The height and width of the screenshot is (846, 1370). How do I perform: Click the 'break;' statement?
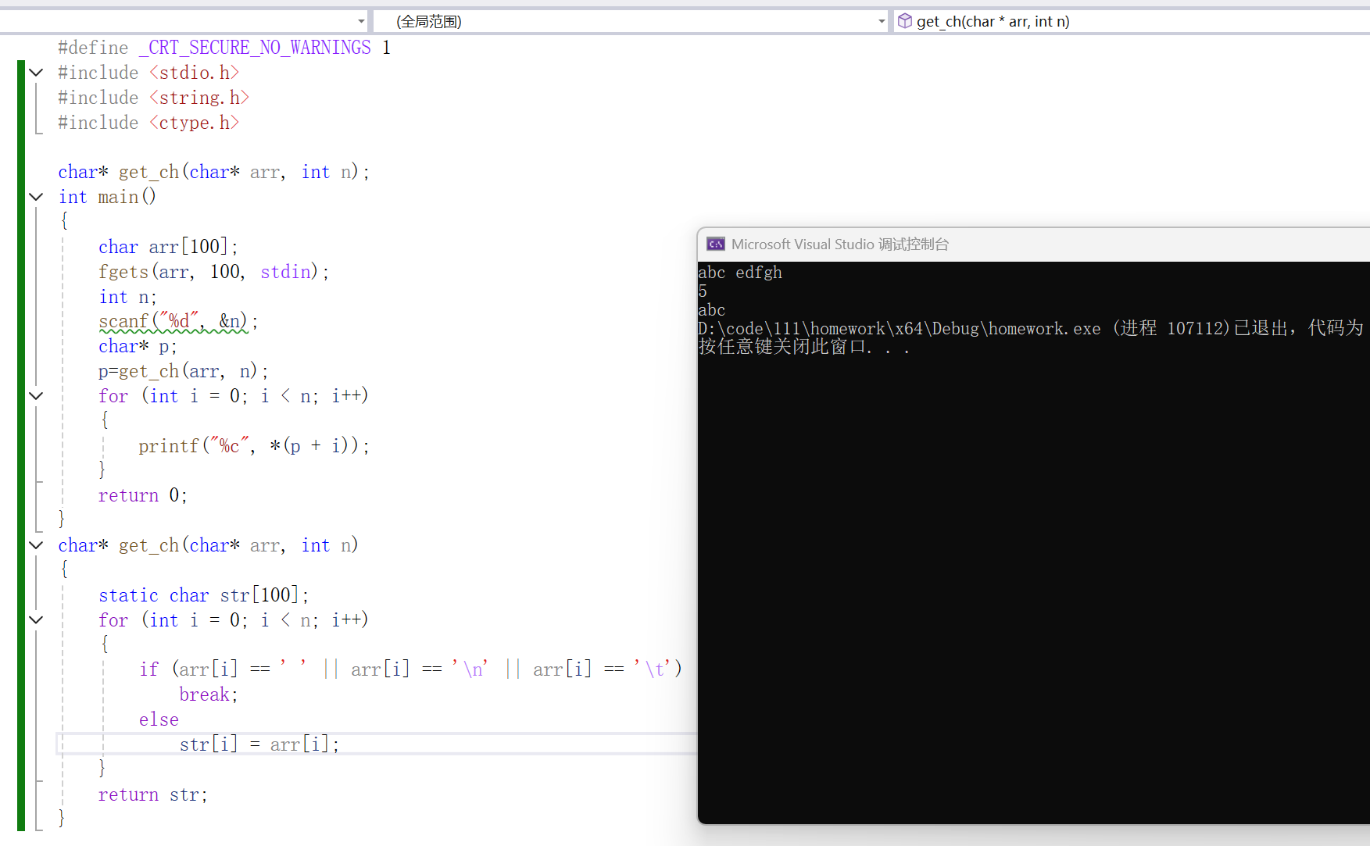208,694
